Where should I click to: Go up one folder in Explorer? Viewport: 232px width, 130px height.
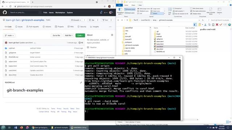127,20
